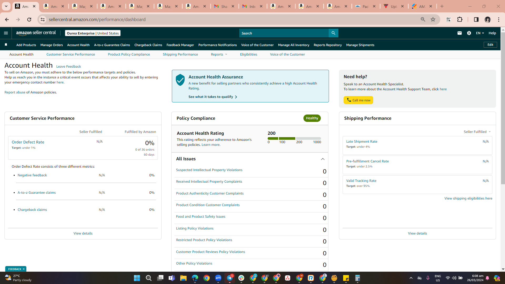Open the Ourea Enterprise account switcher
The image size is (505, 284).
[x=93, y=33]
